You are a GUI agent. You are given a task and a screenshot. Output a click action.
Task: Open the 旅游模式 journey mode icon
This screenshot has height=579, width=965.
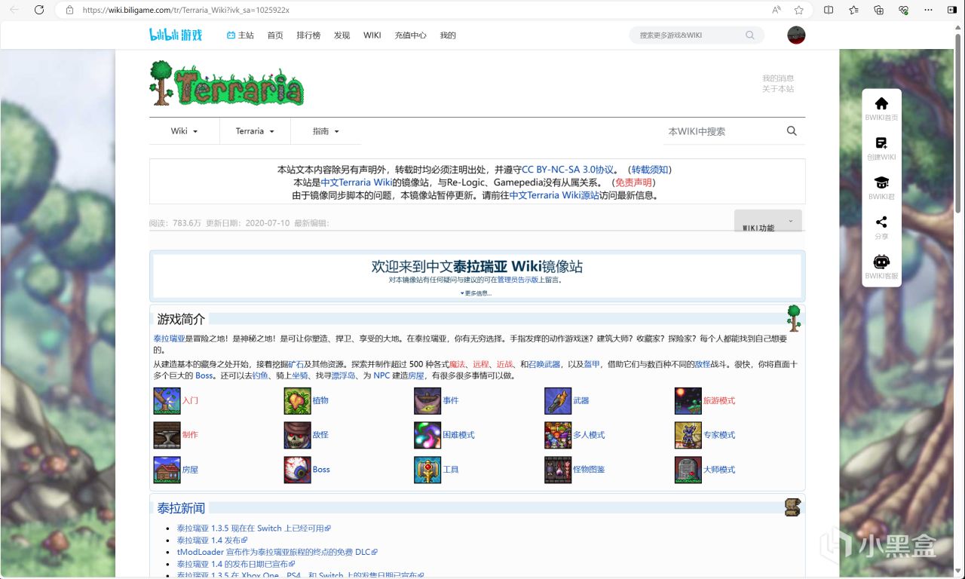tap(688, 401)
